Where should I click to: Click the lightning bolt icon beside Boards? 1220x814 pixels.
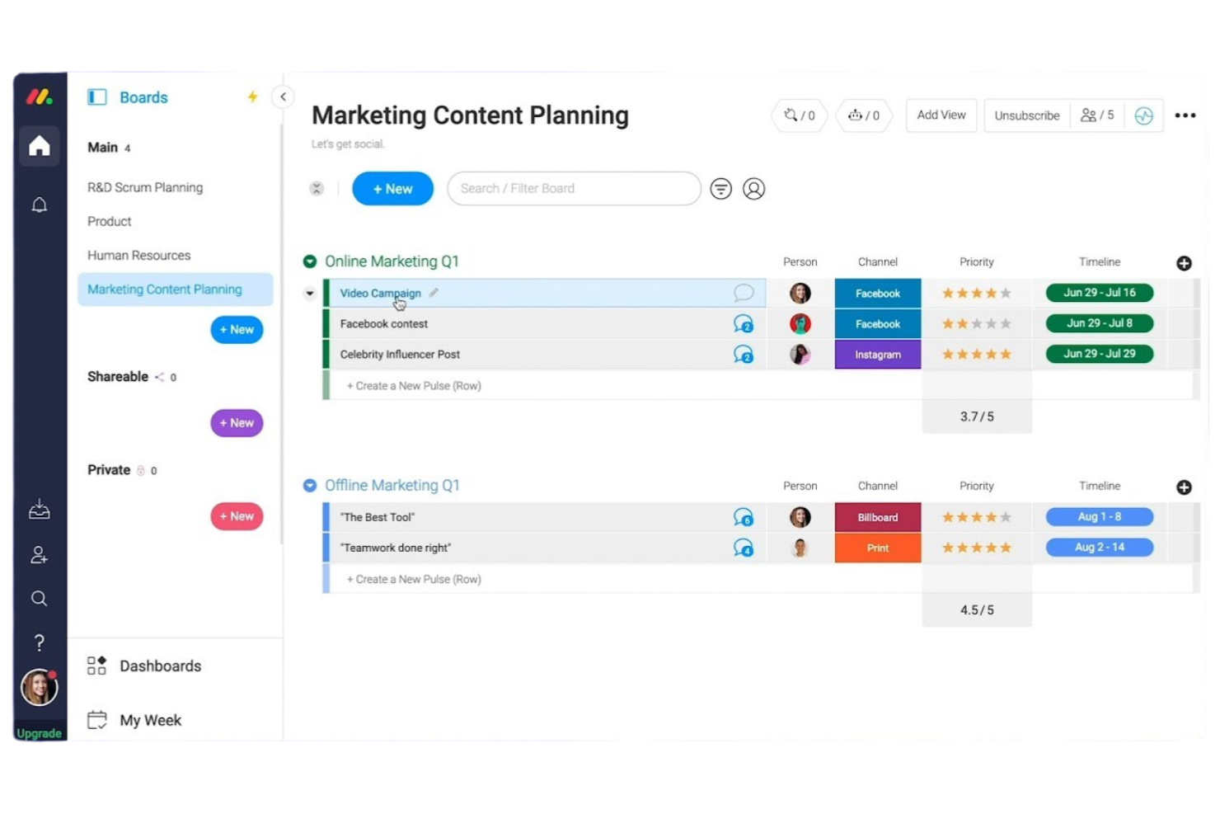252,96
